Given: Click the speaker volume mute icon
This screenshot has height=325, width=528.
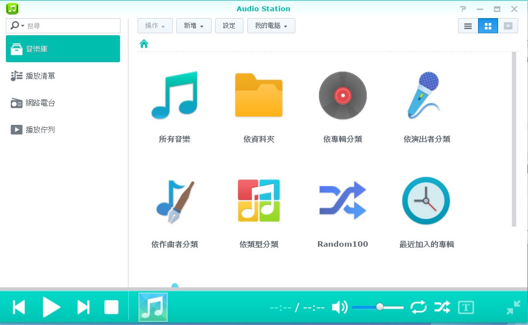Looking at the screenshot, I should pos(339,307).
